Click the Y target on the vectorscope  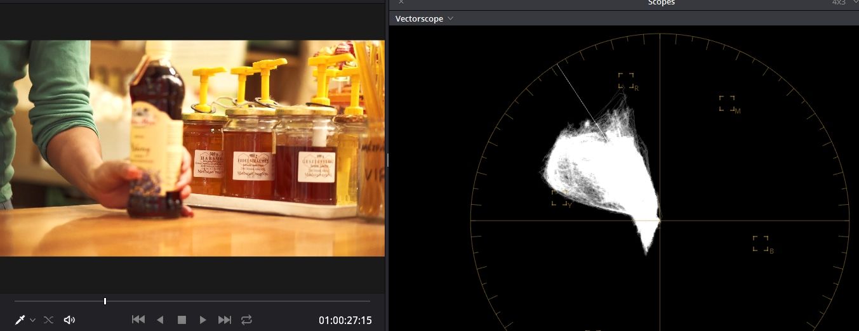[559, 198]
